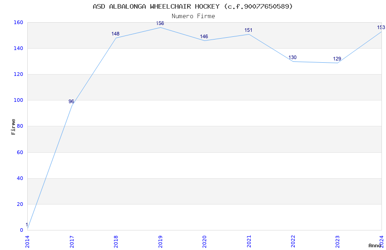Click the data label 129 for 2023
Screen dimensions: 386x250
tap(337, 59)
